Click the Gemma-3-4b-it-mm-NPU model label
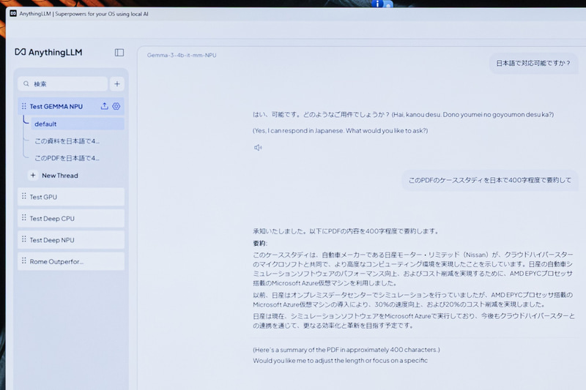This screenshot has height=390, width=586. pyautogui.click(x=182, y=55)
